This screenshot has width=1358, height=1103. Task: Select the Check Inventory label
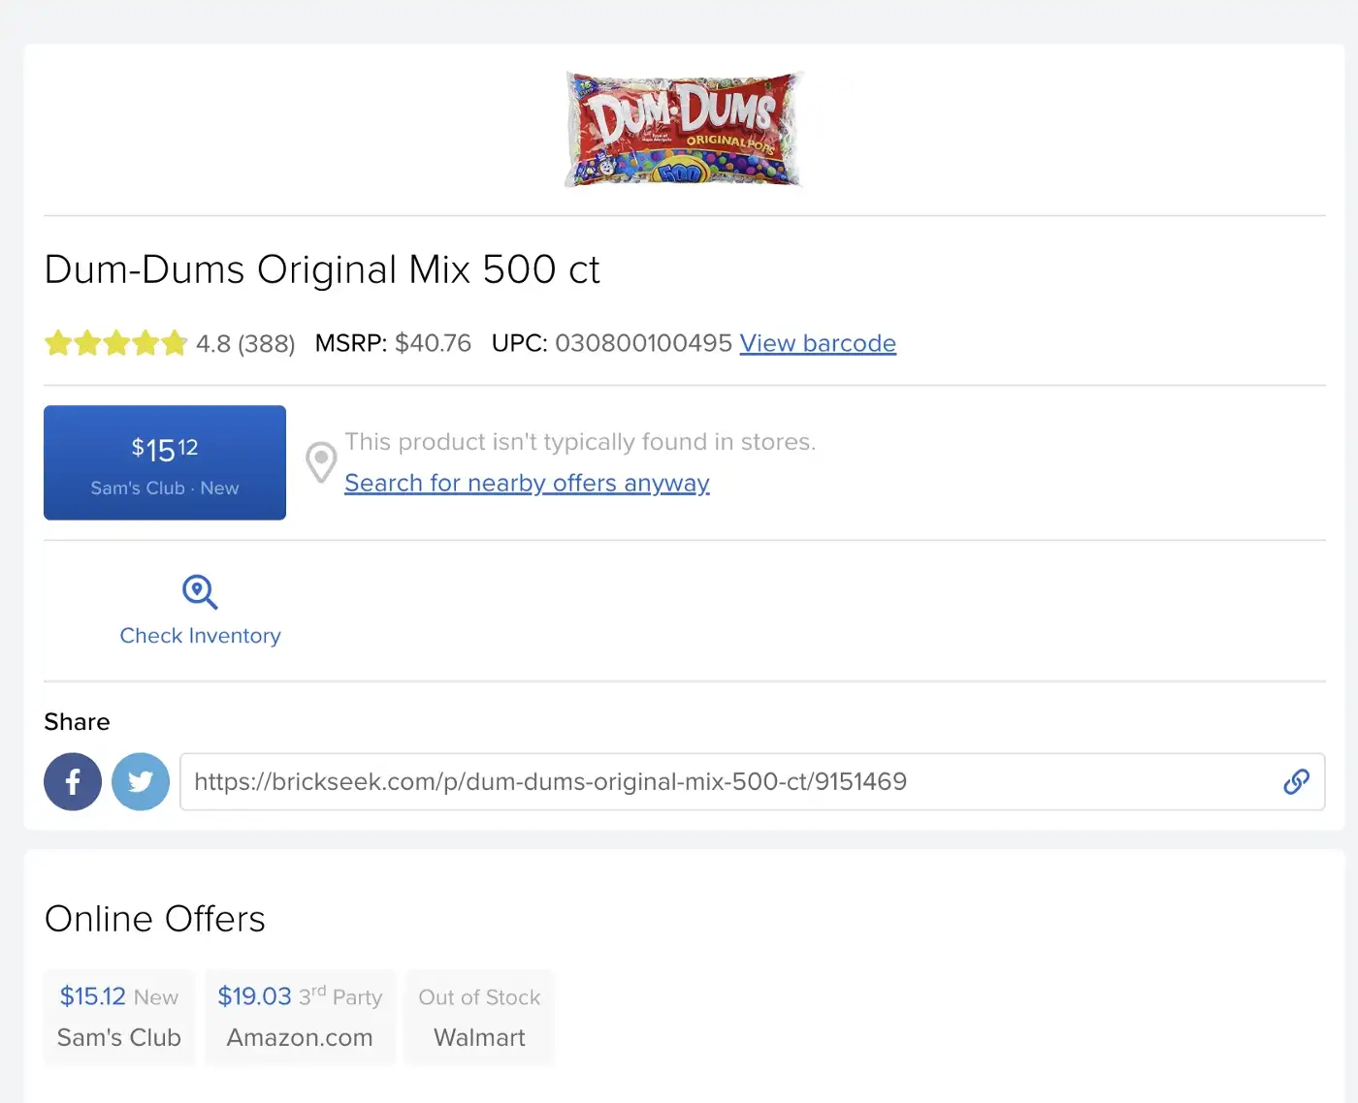pos(200,636)
